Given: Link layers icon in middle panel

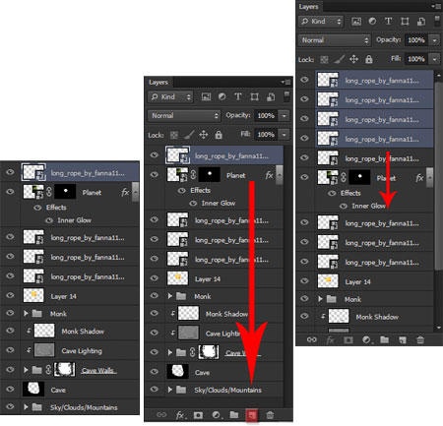Looking at the screenshot, I should pos(161,415).
